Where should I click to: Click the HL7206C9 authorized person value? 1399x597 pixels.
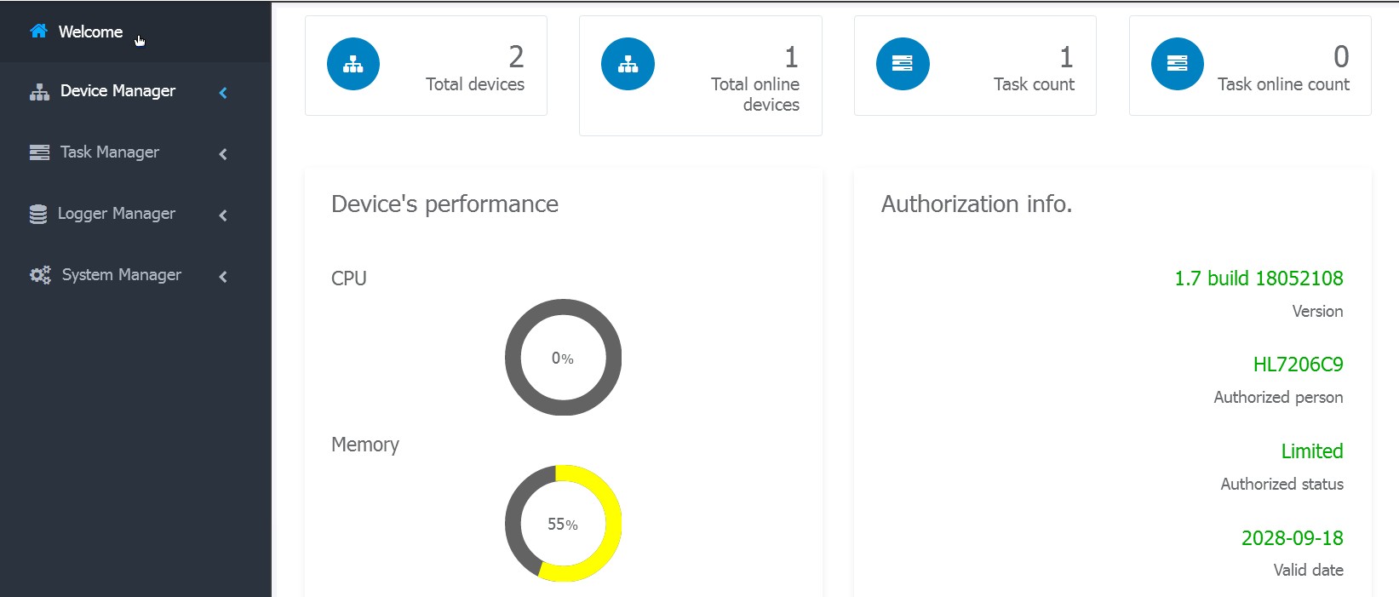[1298, 365]
